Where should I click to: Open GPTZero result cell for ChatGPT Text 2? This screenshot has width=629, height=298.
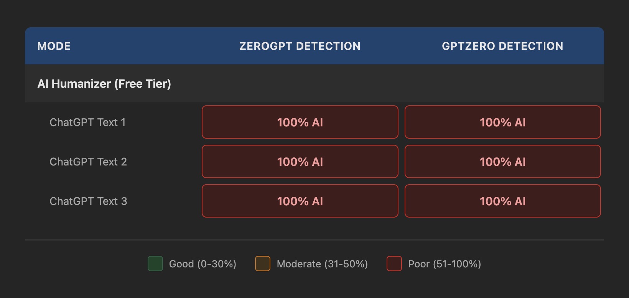coord(502,162)
